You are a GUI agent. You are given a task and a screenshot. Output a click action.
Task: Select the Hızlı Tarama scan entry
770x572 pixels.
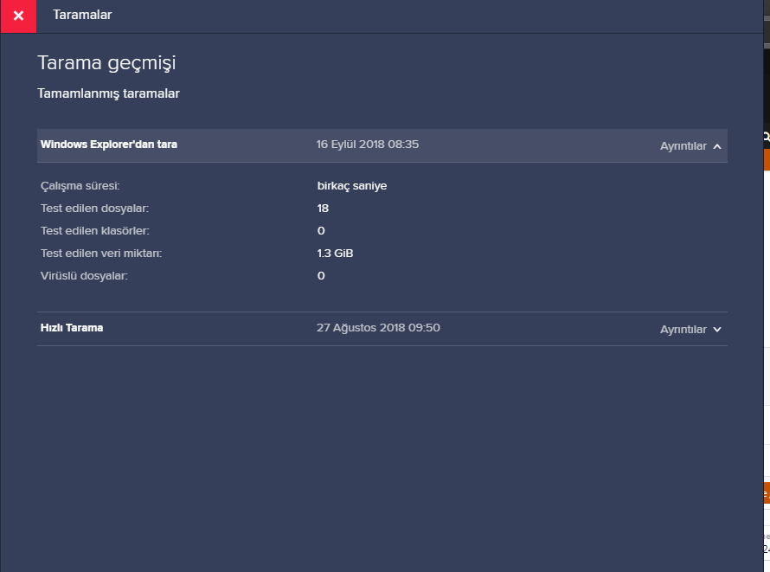click(x=72, y=328)
